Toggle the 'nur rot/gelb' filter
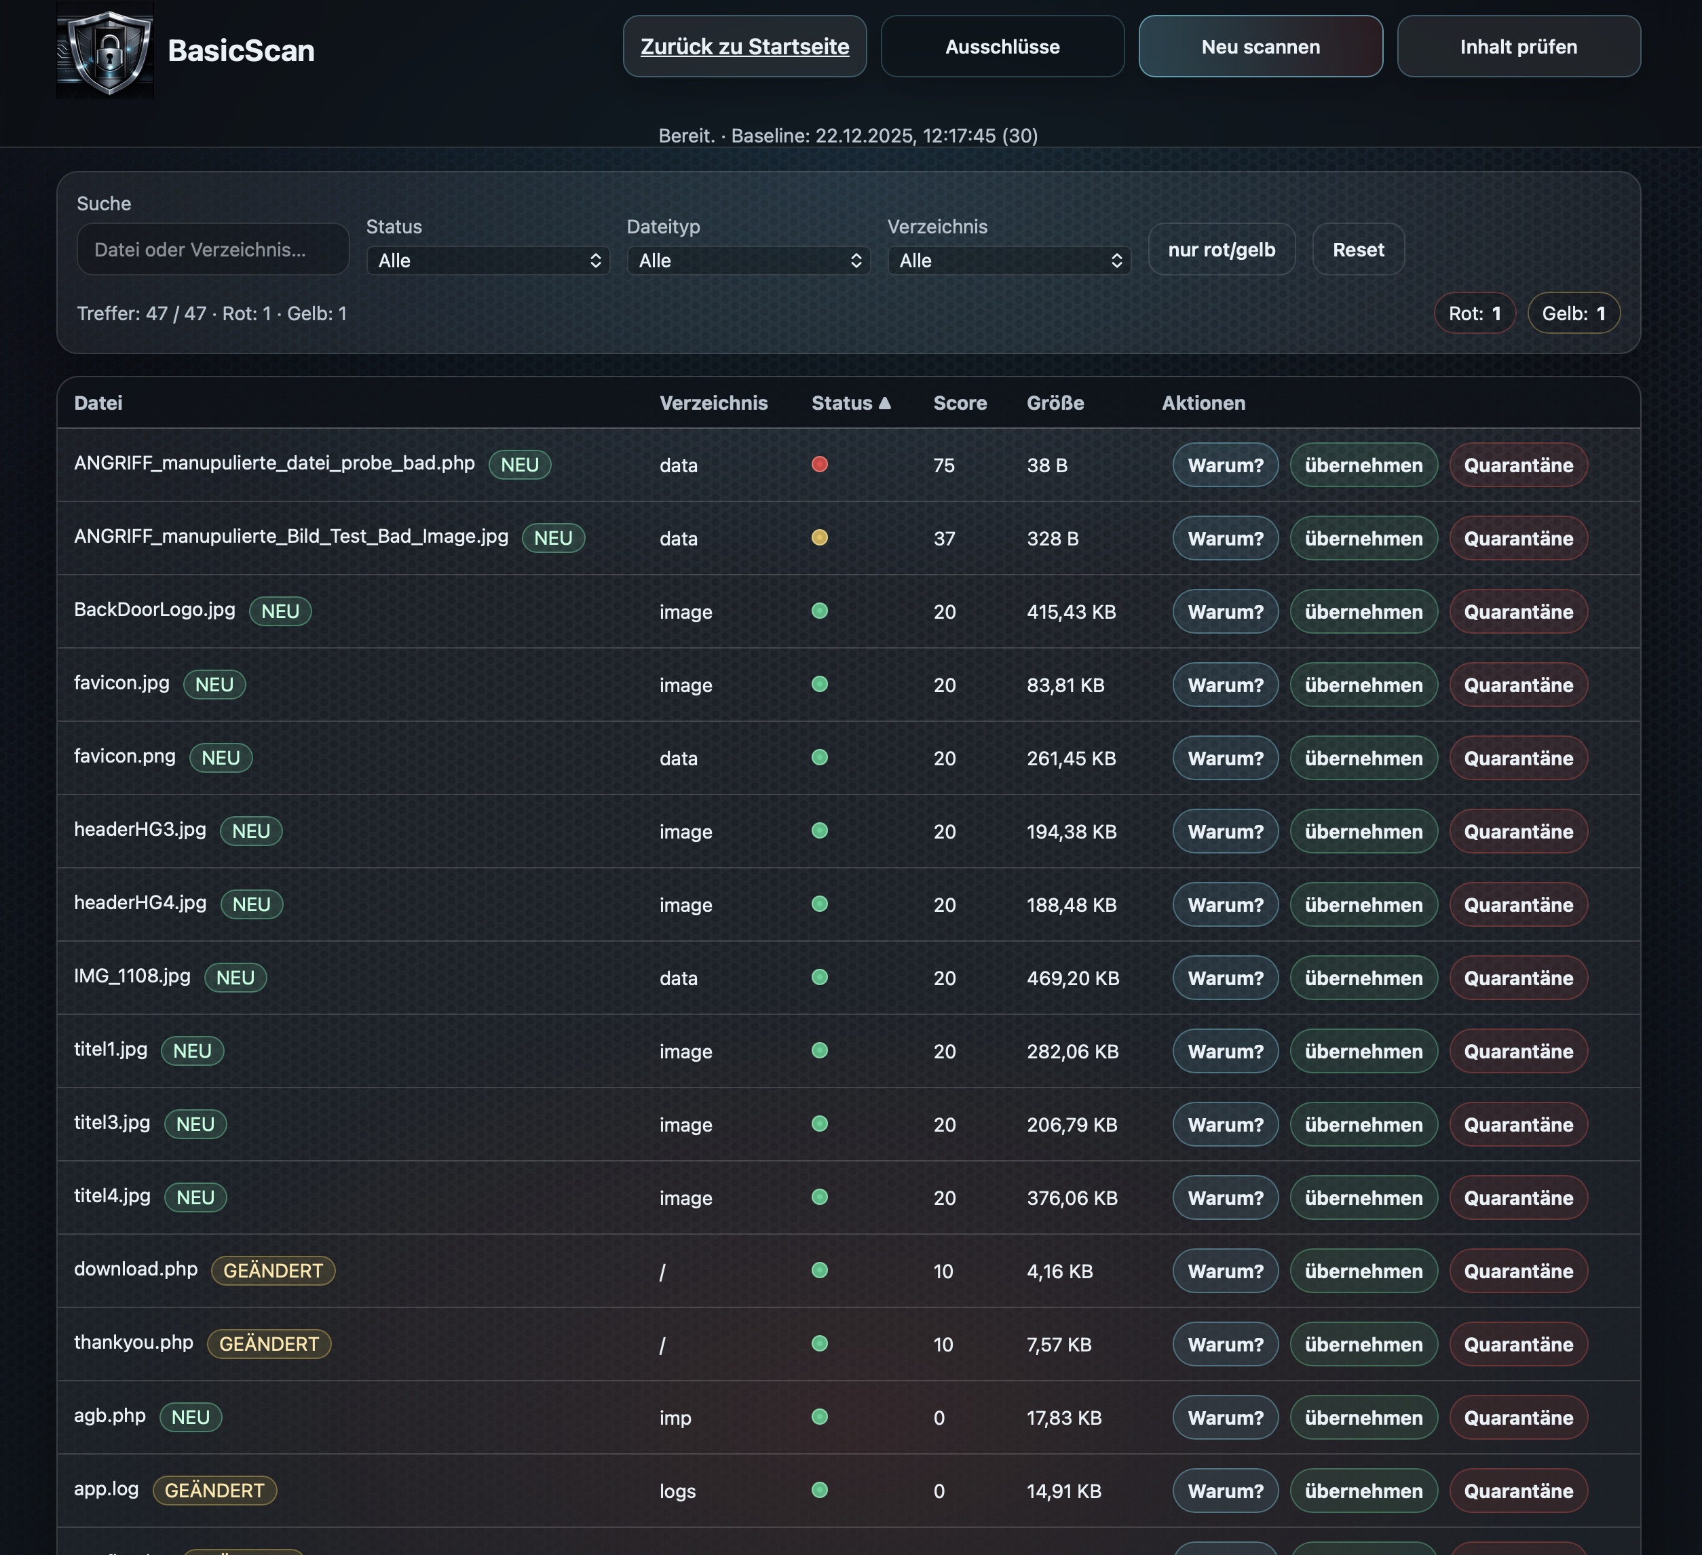Image resolution: width=1702 pixels, height=1555 pixels. 1221,250
